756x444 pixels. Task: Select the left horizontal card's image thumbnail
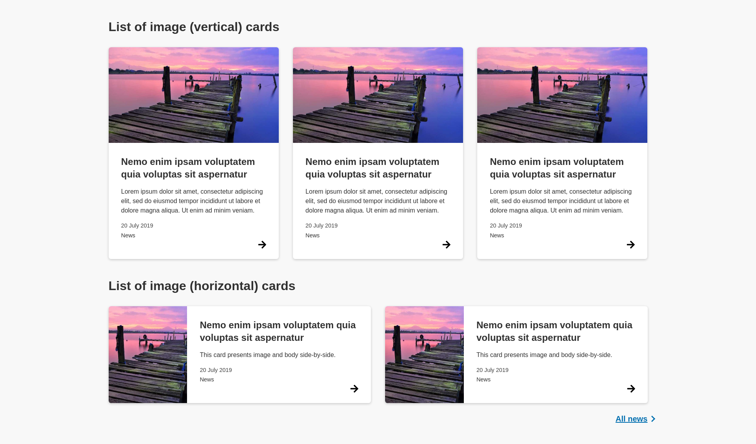148,354
